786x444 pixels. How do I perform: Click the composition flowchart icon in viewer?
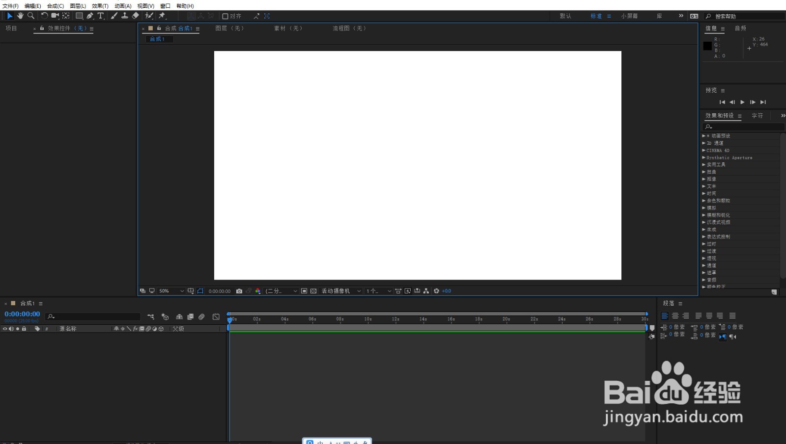pos(426,291)
